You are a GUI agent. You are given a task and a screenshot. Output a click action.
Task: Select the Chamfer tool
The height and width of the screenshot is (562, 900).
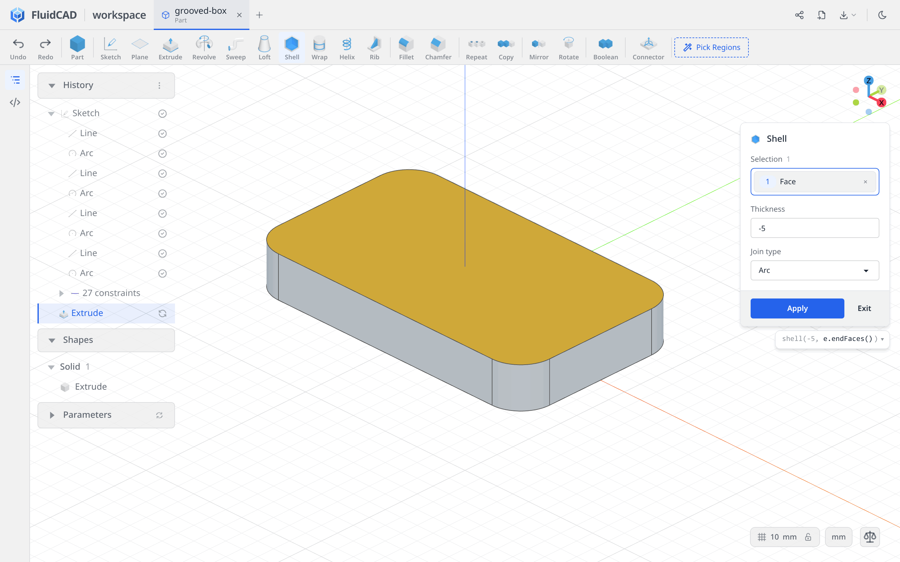(x=438, y=48)
